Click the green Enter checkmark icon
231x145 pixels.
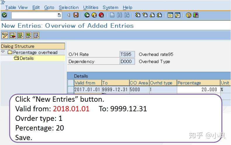click(x=4, y=15)
